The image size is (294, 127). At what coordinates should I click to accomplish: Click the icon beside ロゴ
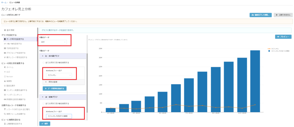[5, 72]
